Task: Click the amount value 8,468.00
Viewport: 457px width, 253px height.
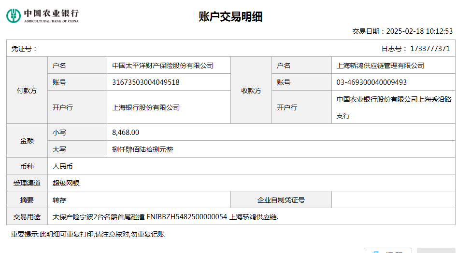Action: 125,133
